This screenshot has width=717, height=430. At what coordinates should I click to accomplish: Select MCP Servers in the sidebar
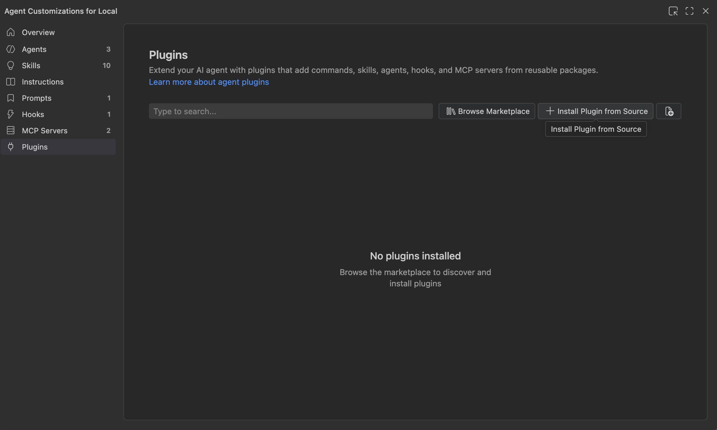(58, 131)
